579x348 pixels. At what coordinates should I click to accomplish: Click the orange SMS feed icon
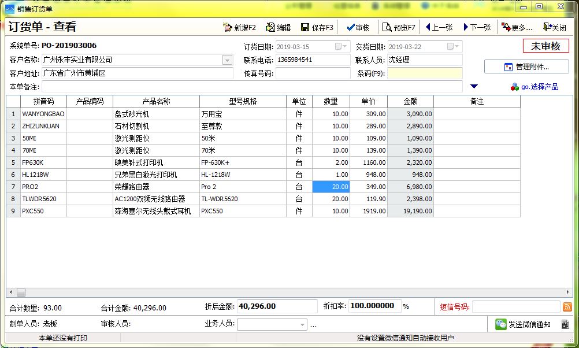click(567, 306)
